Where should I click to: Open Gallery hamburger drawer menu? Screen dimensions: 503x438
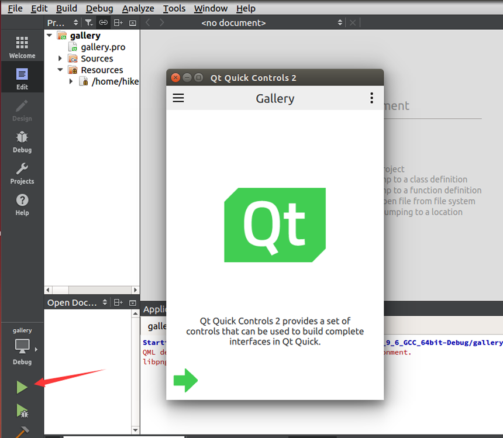tap(178, 98)
